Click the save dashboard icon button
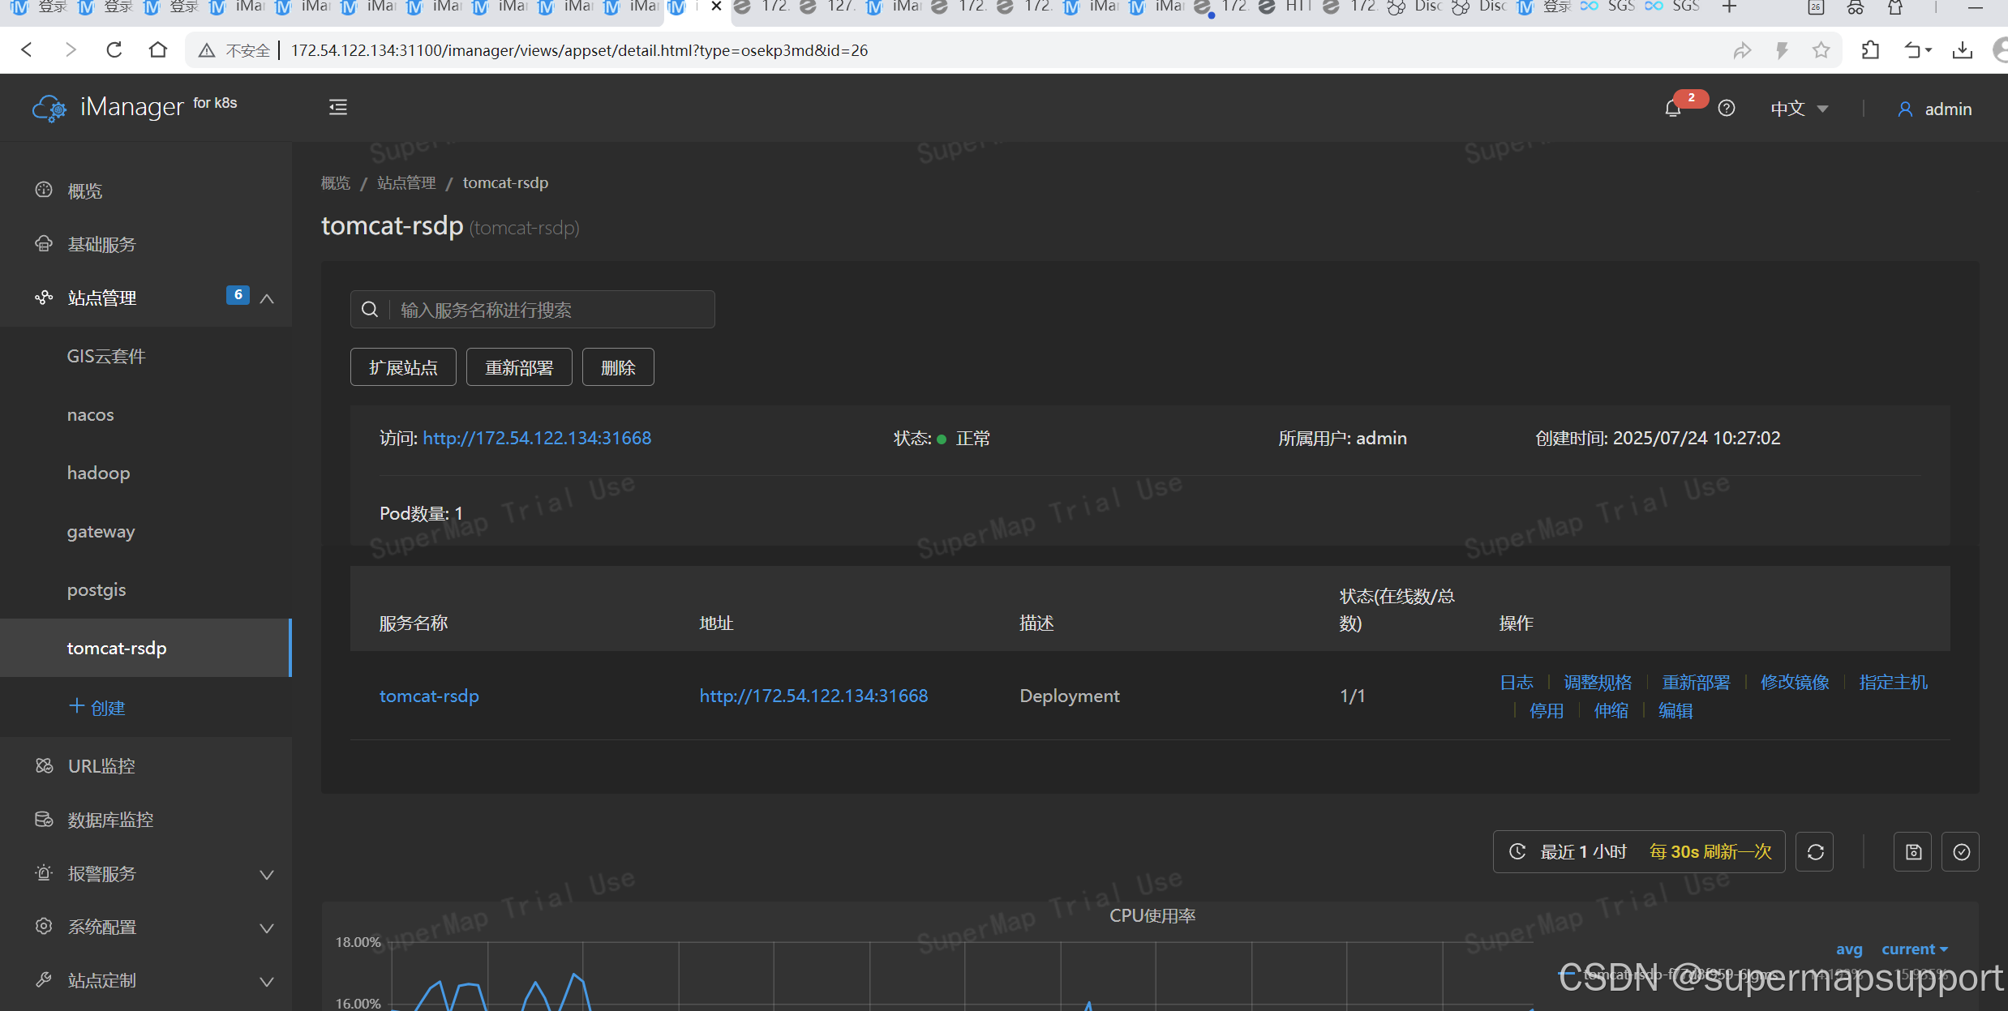The height and width of the screenshot is (1011, 2008). pos(1913,852)
